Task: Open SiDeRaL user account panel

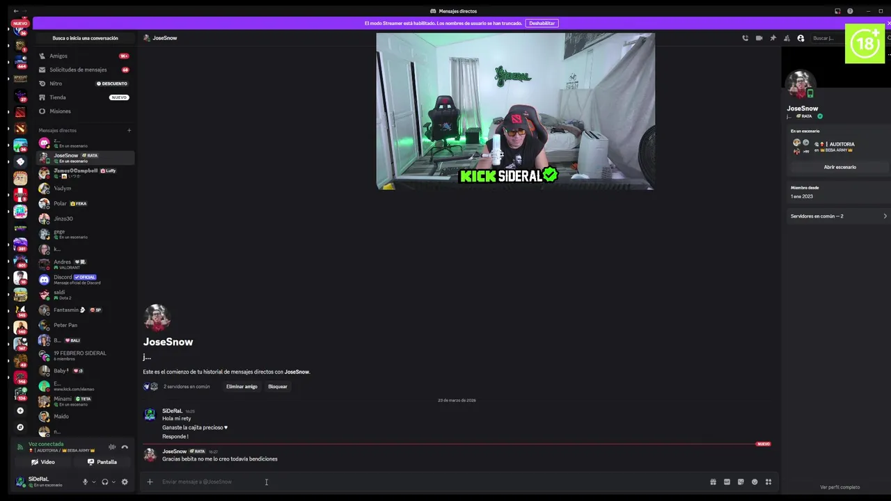Action: [x=45, y=482]
